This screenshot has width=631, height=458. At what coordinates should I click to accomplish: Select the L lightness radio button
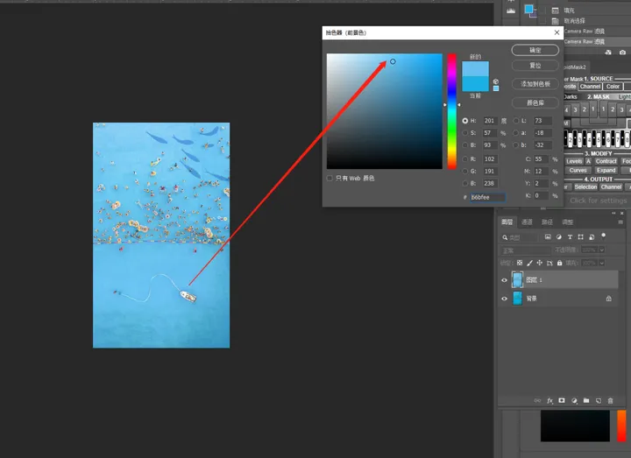(x=516, y=121)
